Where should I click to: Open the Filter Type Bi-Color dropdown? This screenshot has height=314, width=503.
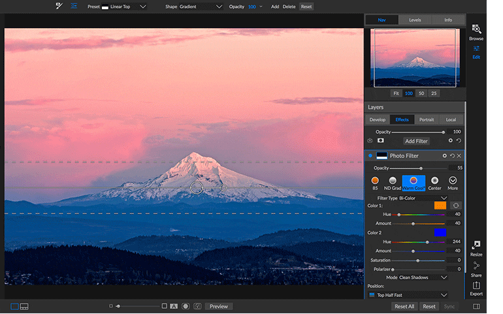(423, 198)
